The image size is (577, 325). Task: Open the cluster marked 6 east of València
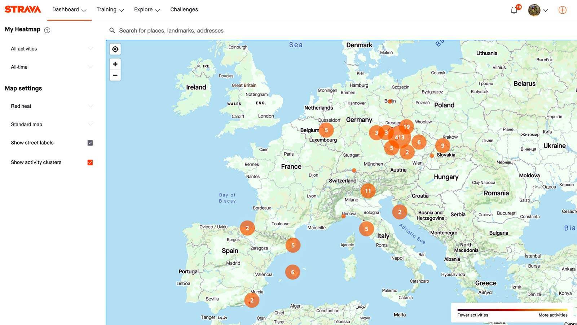(x=292, y=272)
